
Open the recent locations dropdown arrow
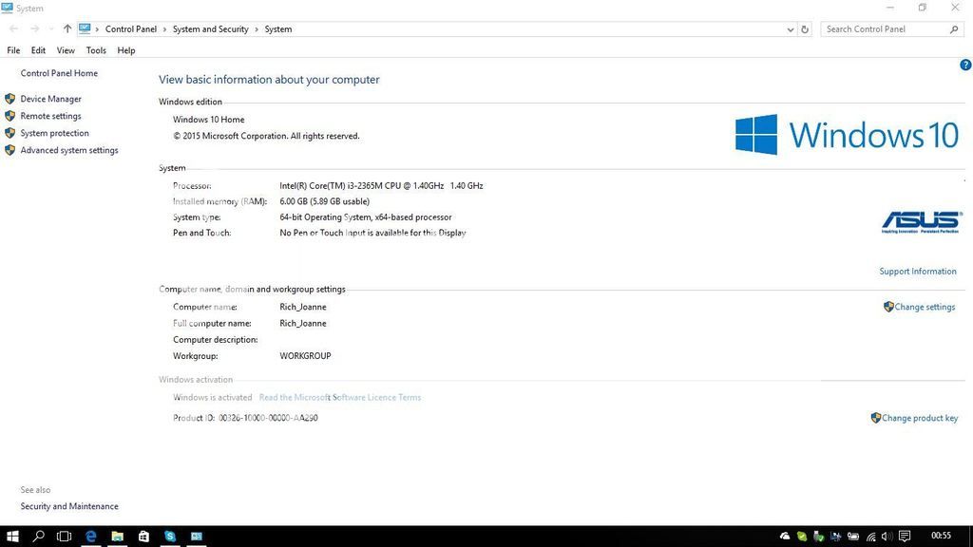[51, 29]
